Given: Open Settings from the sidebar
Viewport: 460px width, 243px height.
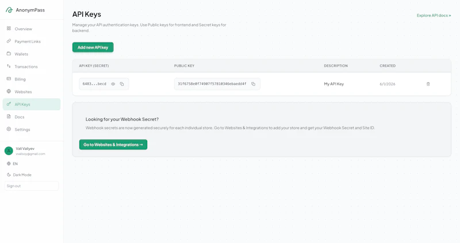Looking at the screenshot, I should [x=32, y=130].
